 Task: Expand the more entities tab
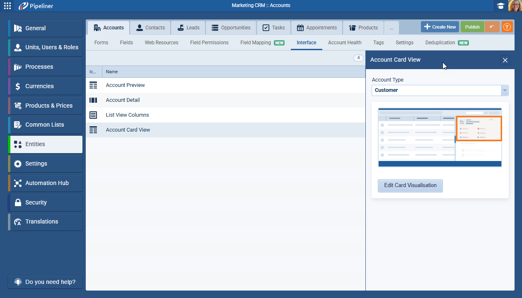tap(391, 28)
